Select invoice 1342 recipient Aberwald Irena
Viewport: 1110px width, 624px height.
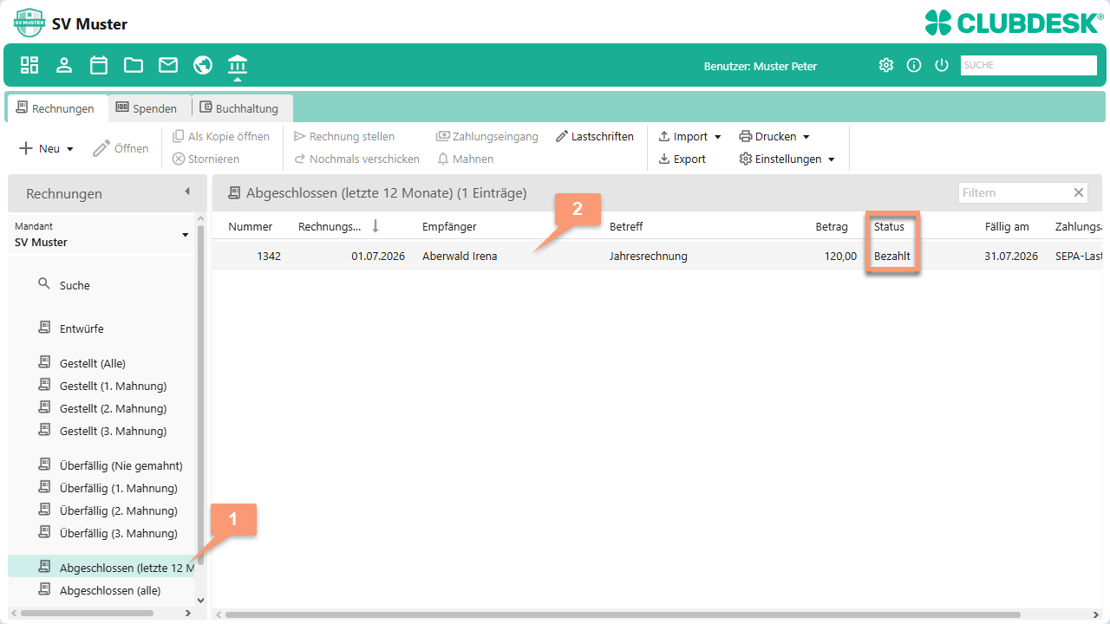point(460,256)
